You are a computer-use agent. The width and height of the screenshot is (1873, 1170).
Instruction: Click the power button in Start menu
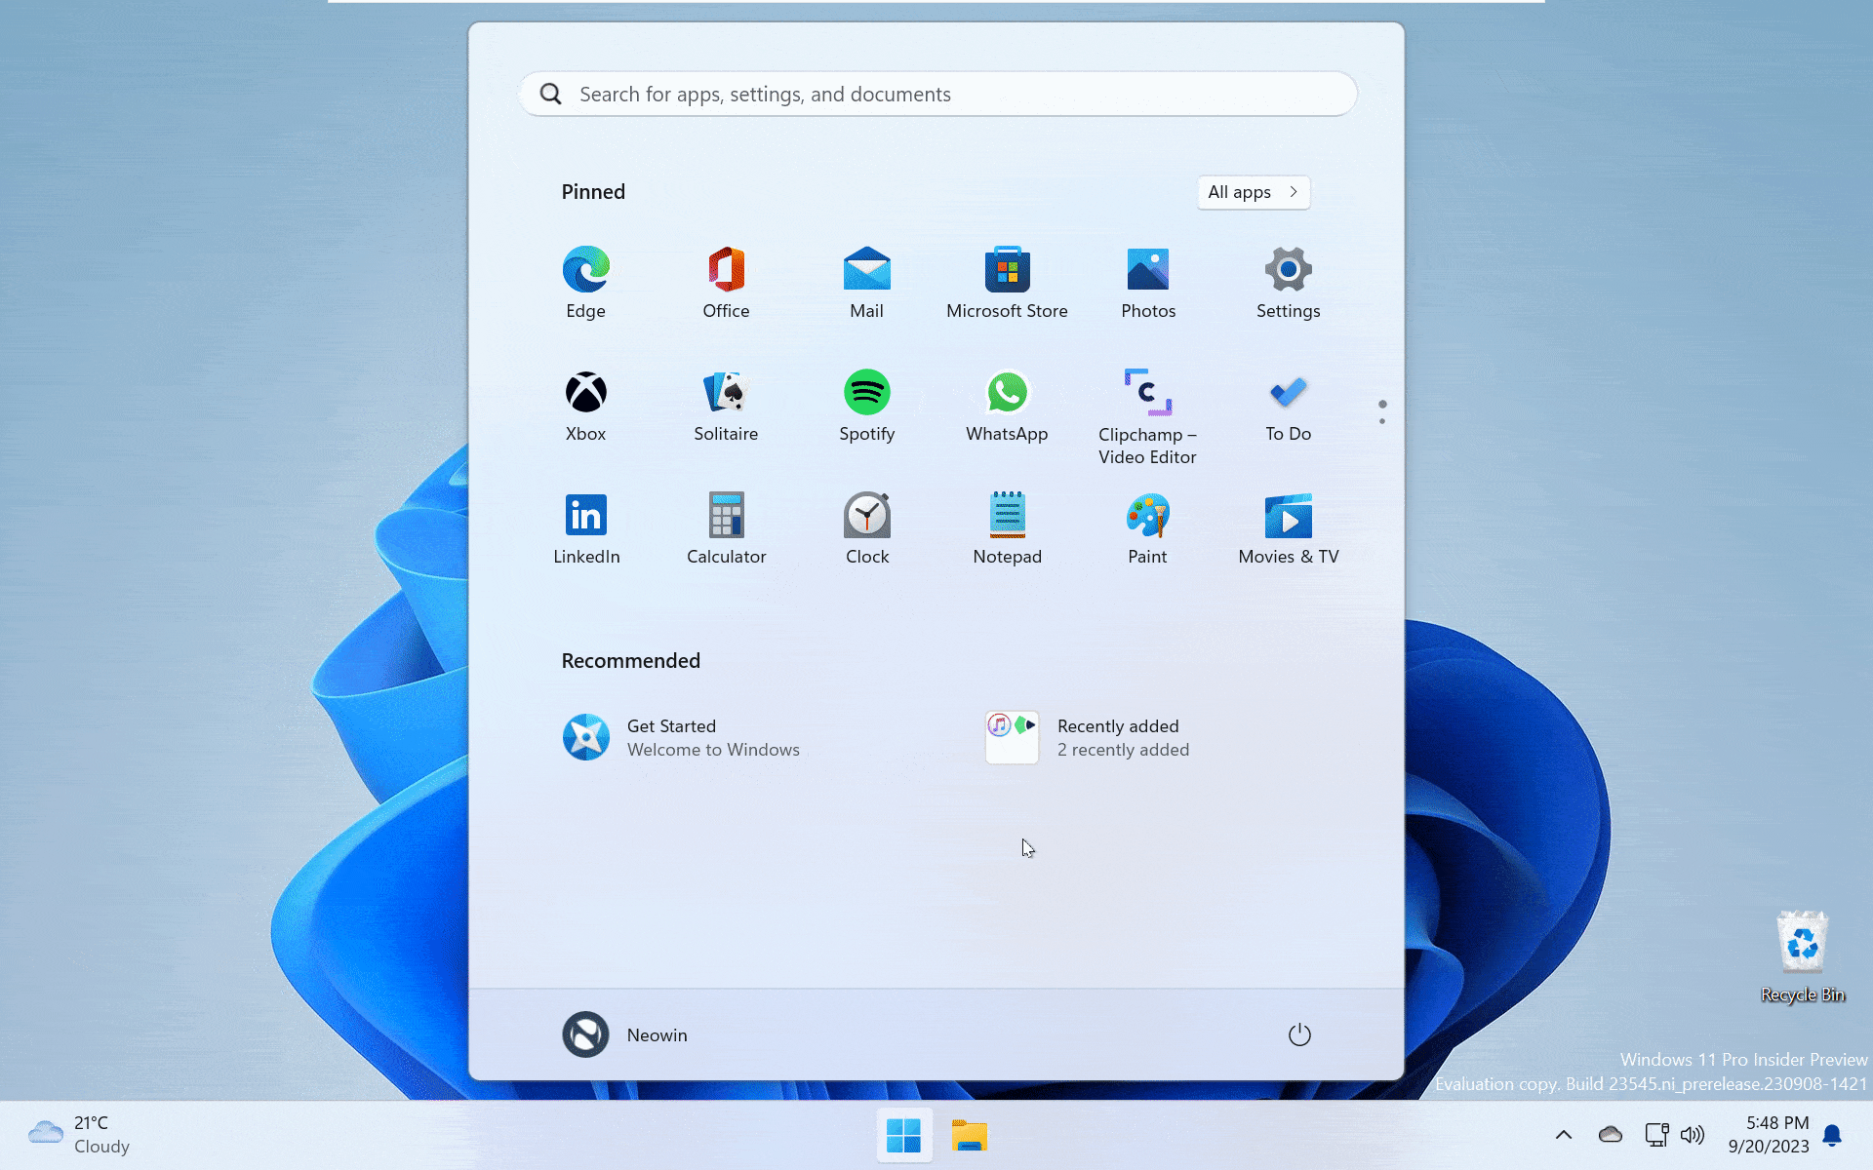pos(1300,1034)
